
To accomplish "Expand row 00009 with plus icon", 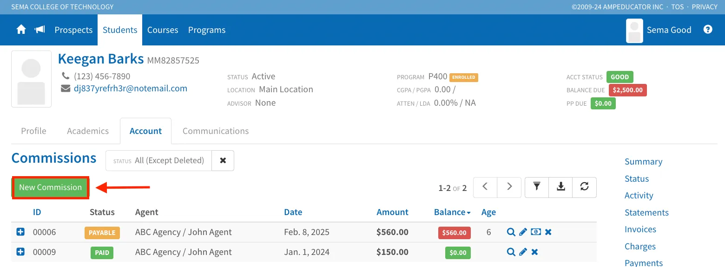I will click(20, 252).
